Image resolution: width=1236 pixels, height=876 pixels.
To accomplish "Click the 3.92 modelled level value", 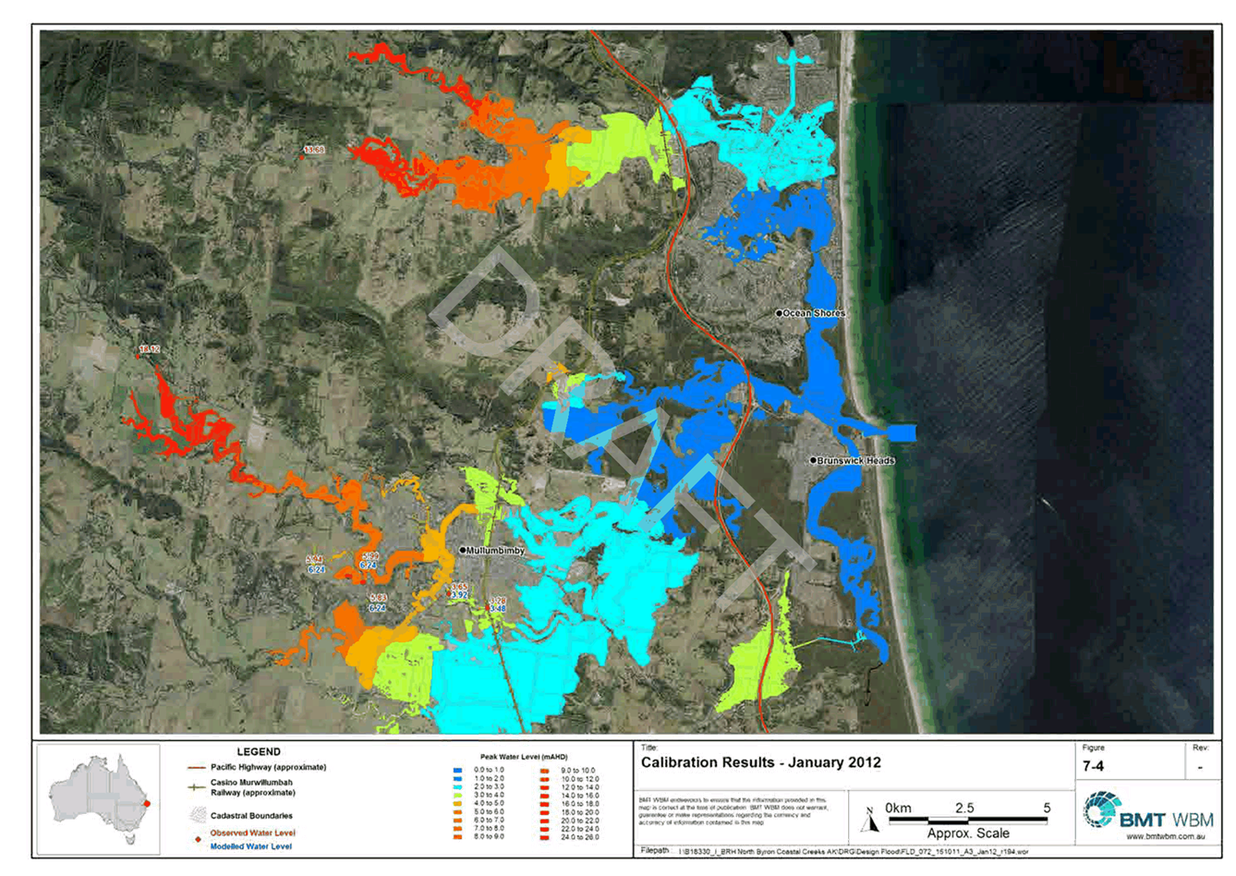I will point(459,595).
